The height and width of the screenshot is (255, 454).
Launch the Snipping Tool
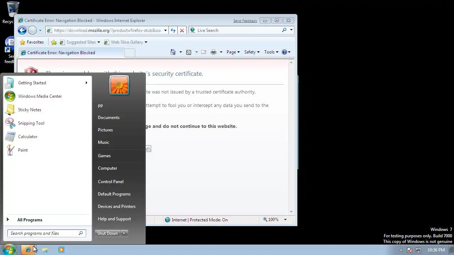(x=47, y=123)
